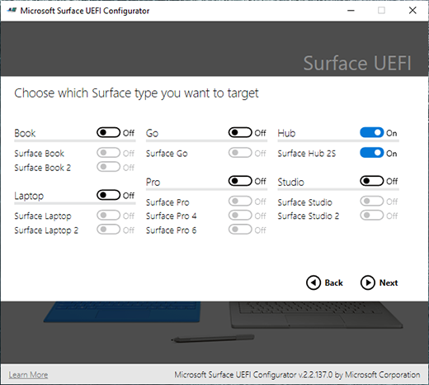Click the Surface Hub 2S label

tap(307, 154)
